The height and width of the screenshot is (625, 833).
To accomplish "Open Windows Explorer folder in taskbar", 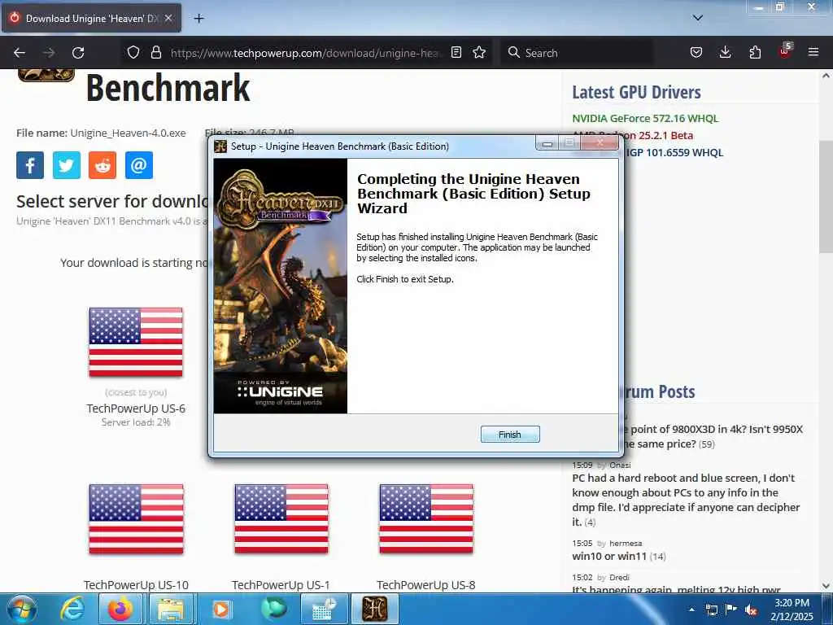I will pos(171,609).
